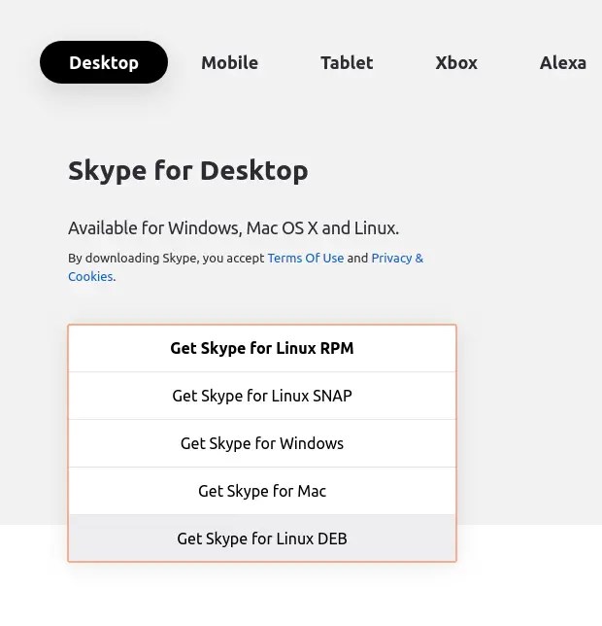The height and width of the screenshot is (626, 602).
Task: Switch to the Alexa tab
Action: coord(562,62)
